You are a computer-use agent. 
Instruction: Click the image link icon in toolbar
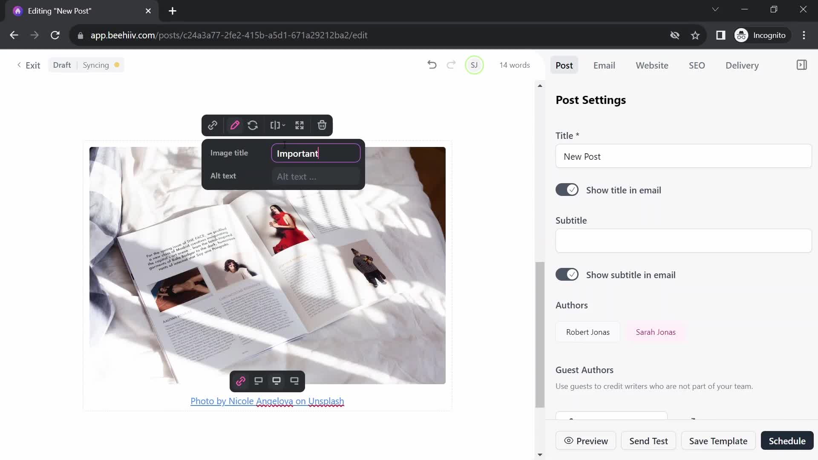pyautogui.click(x=212, y=125)
